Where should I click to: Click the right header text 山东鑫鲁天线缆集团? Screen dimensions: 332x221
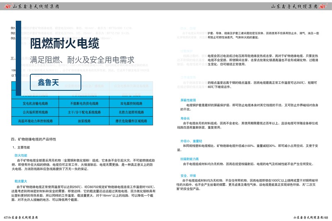pos(294,7)
